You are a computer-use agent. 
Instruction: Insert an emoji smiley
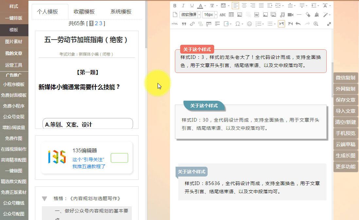click(x=249, y=24)
